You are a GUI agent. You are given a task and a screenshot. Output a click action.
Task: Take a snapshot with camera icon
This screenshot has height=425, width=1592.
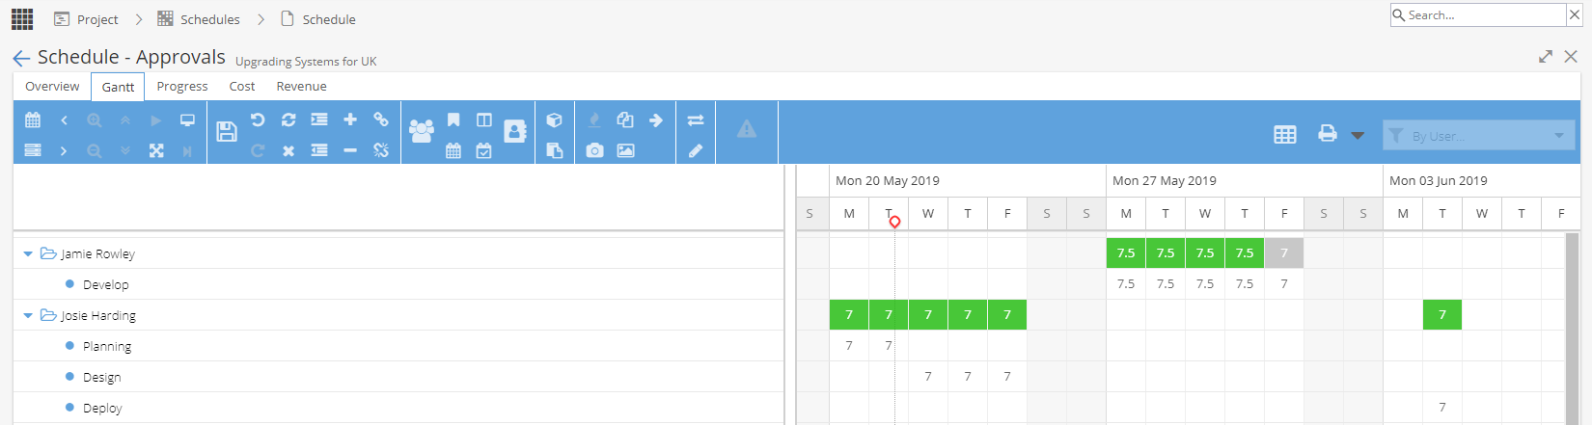tap(594, 150)
